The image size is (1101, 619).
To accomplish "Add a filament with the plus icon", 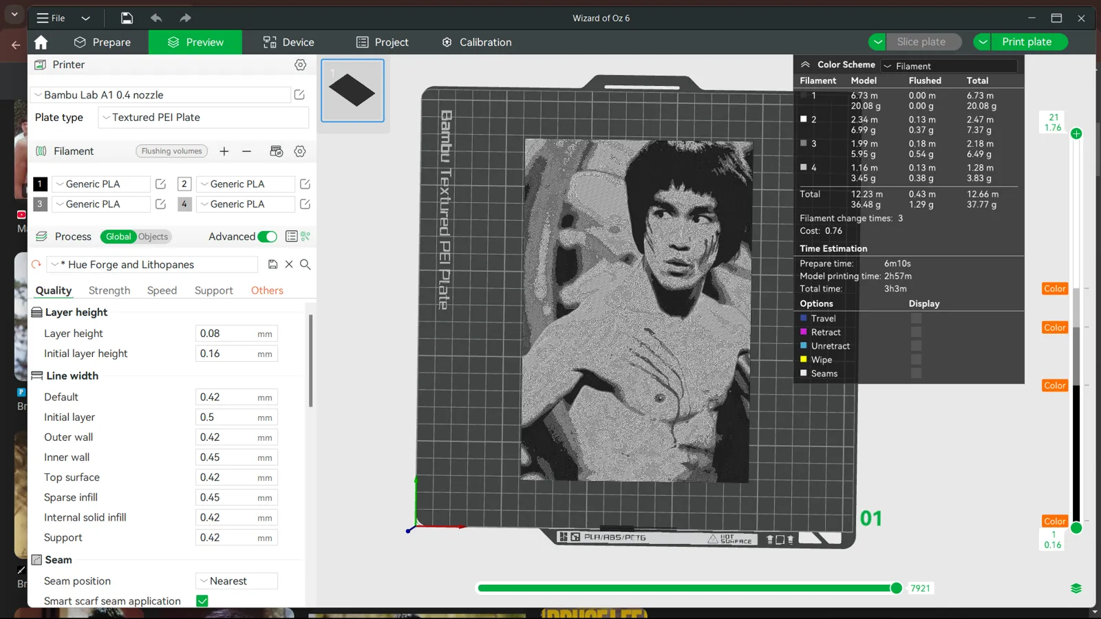I will point(224,151).
